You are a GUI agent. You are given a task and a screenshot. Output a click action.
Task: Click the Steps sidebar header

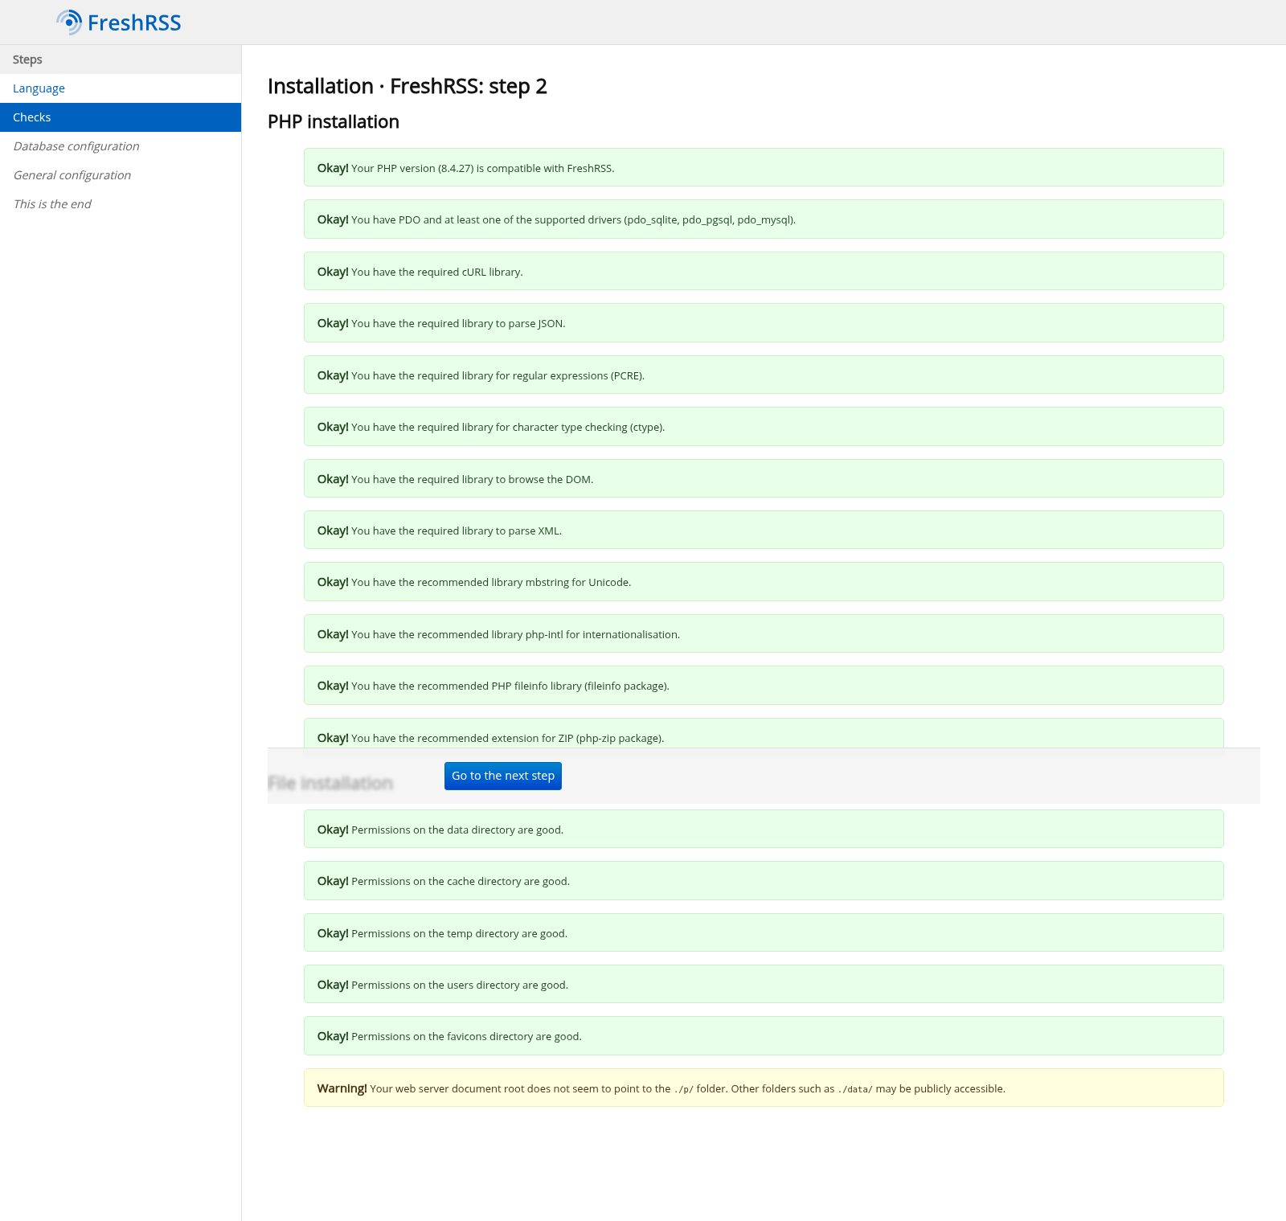[121, 59]
